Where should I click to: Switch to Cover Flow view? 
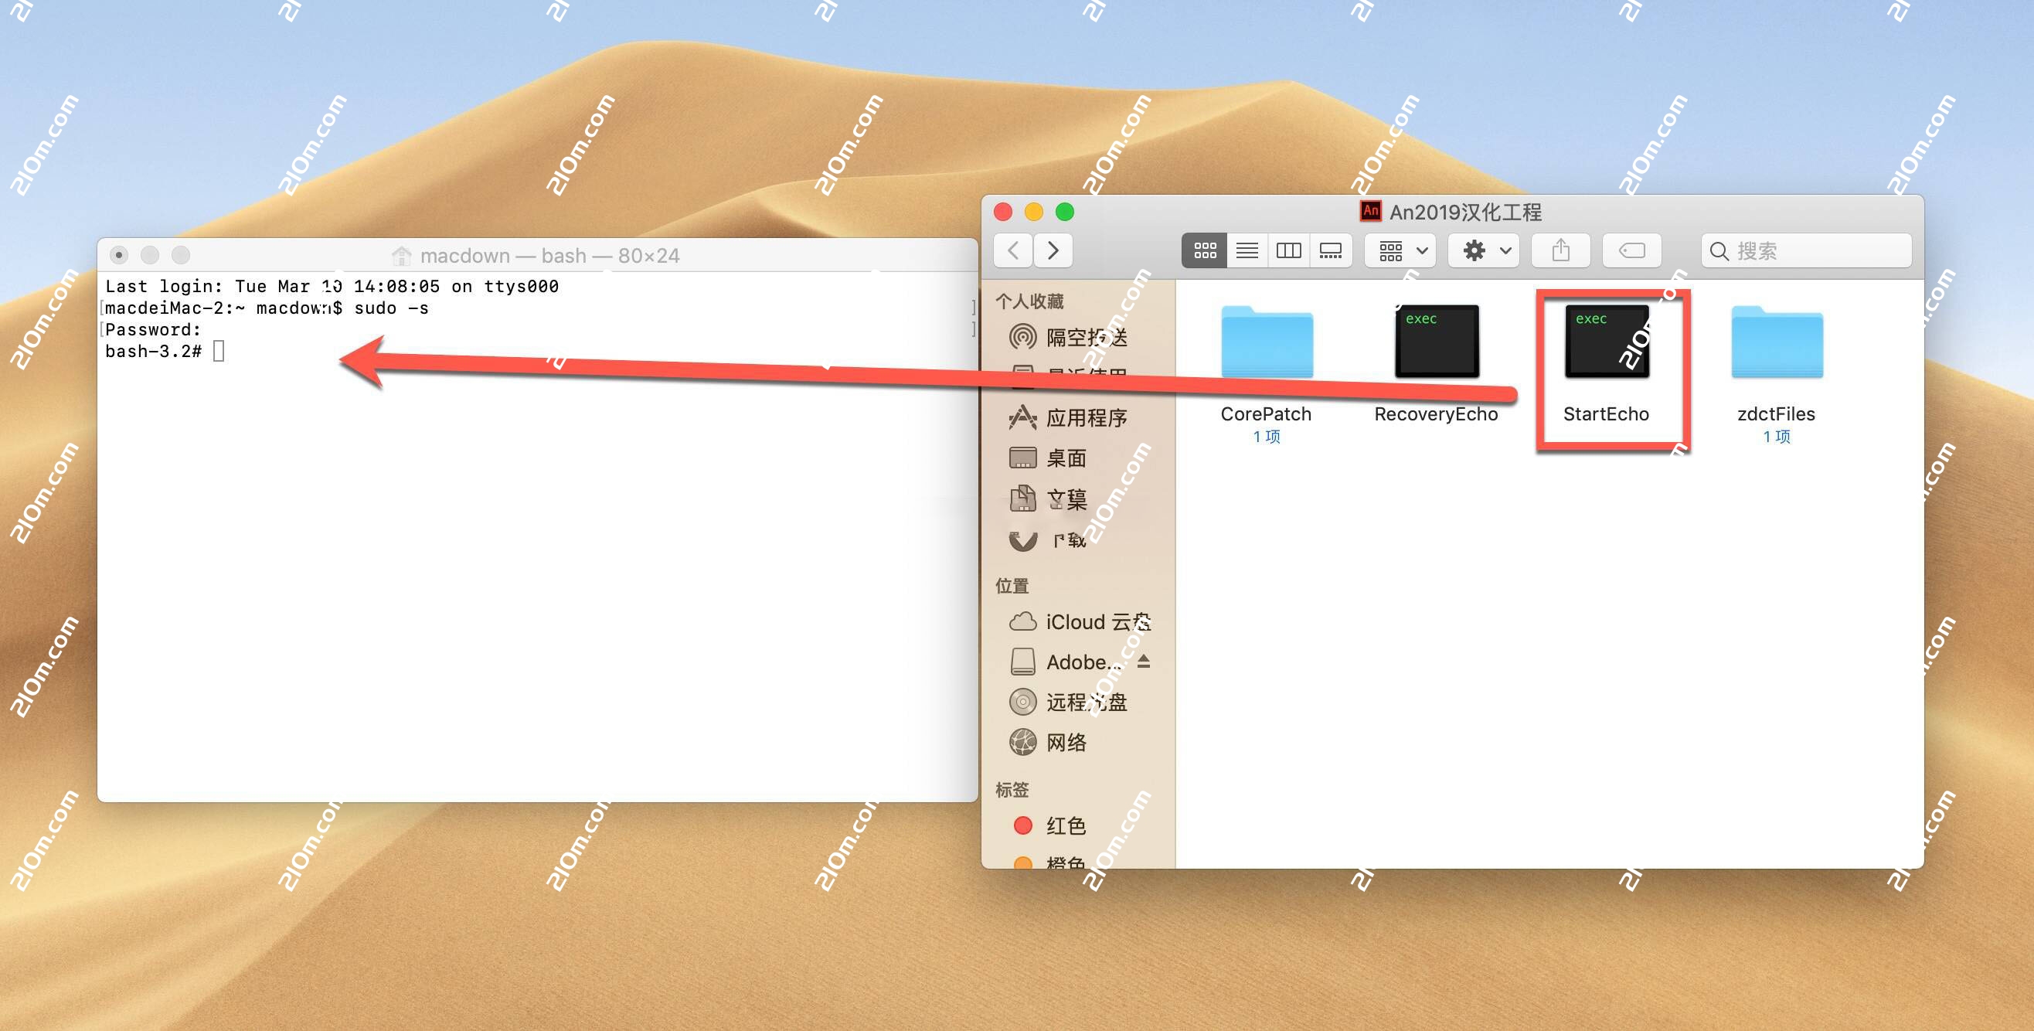pyautogui.click(x=1332, y=251)
